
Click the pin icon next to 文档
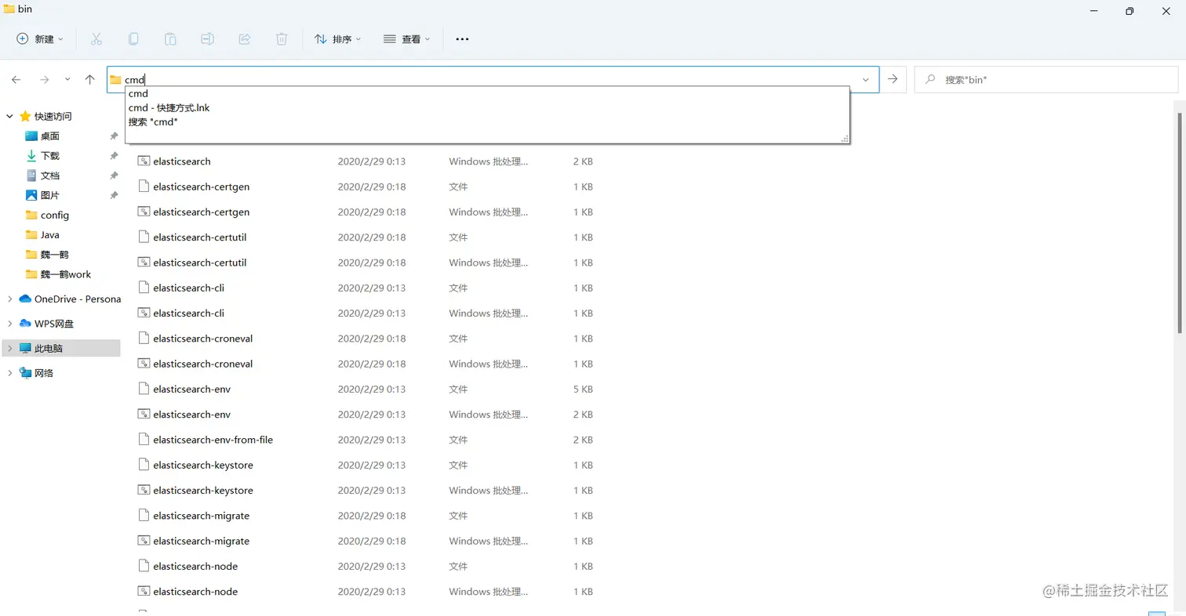[114, 176]
